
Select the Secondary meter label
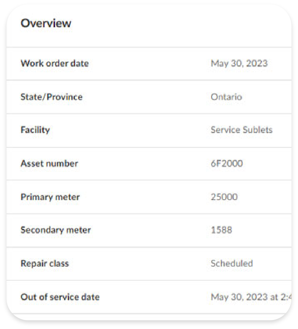coord(56,230)
